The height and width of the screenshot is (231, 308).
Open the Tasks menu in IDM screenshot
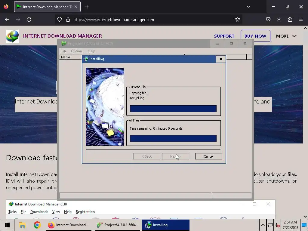12,212
